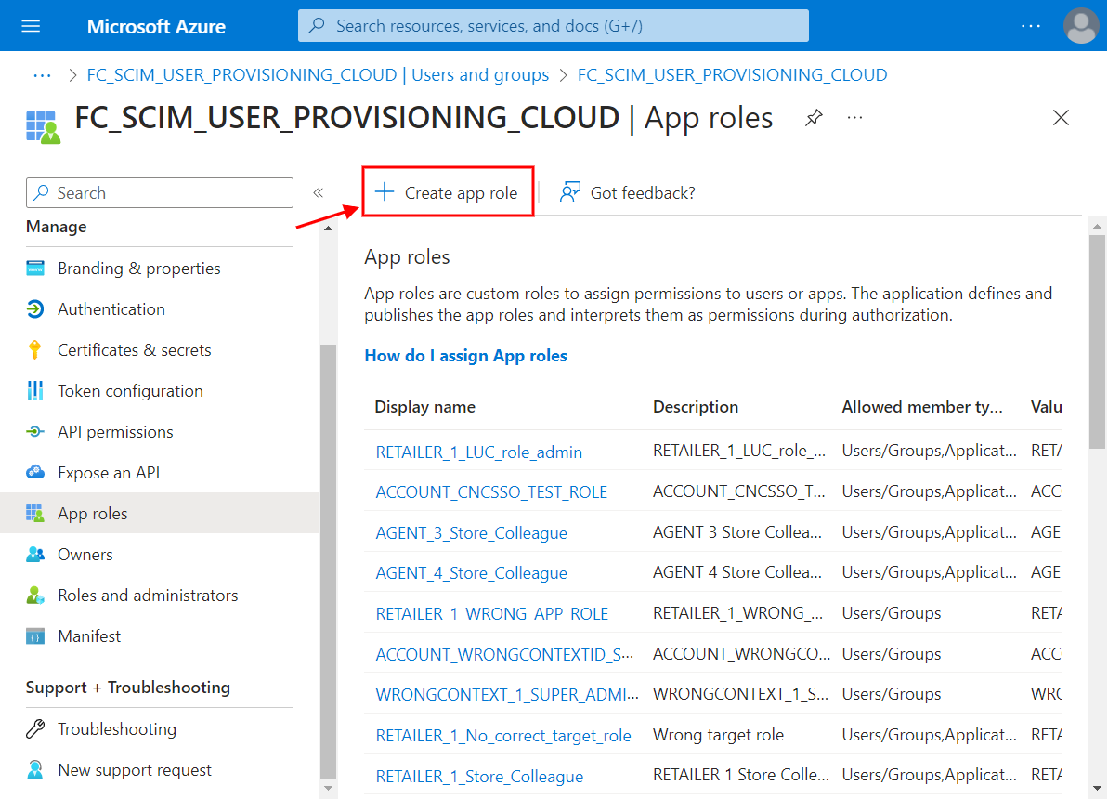This screenshot has height=799, width=1108.
Task: Click the Troubleshooting wrench icon
Action: click(x=35, y=729)
